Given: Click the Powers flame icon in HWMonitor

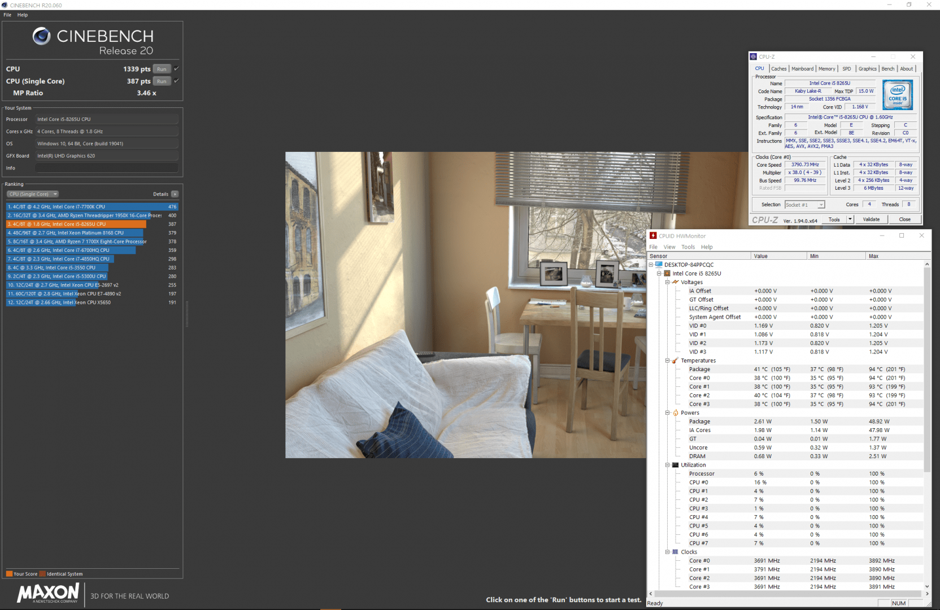Looking at the screenshot, I should coord(675,412).
